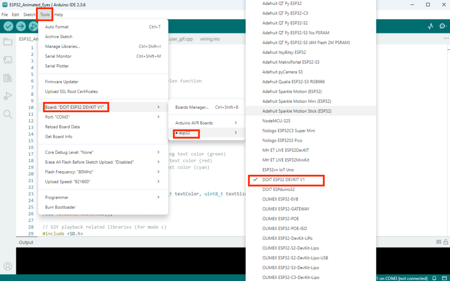This screenshot has height=281, width=450.
Task: Toggle the output panel lock icon
Action: 446,242
